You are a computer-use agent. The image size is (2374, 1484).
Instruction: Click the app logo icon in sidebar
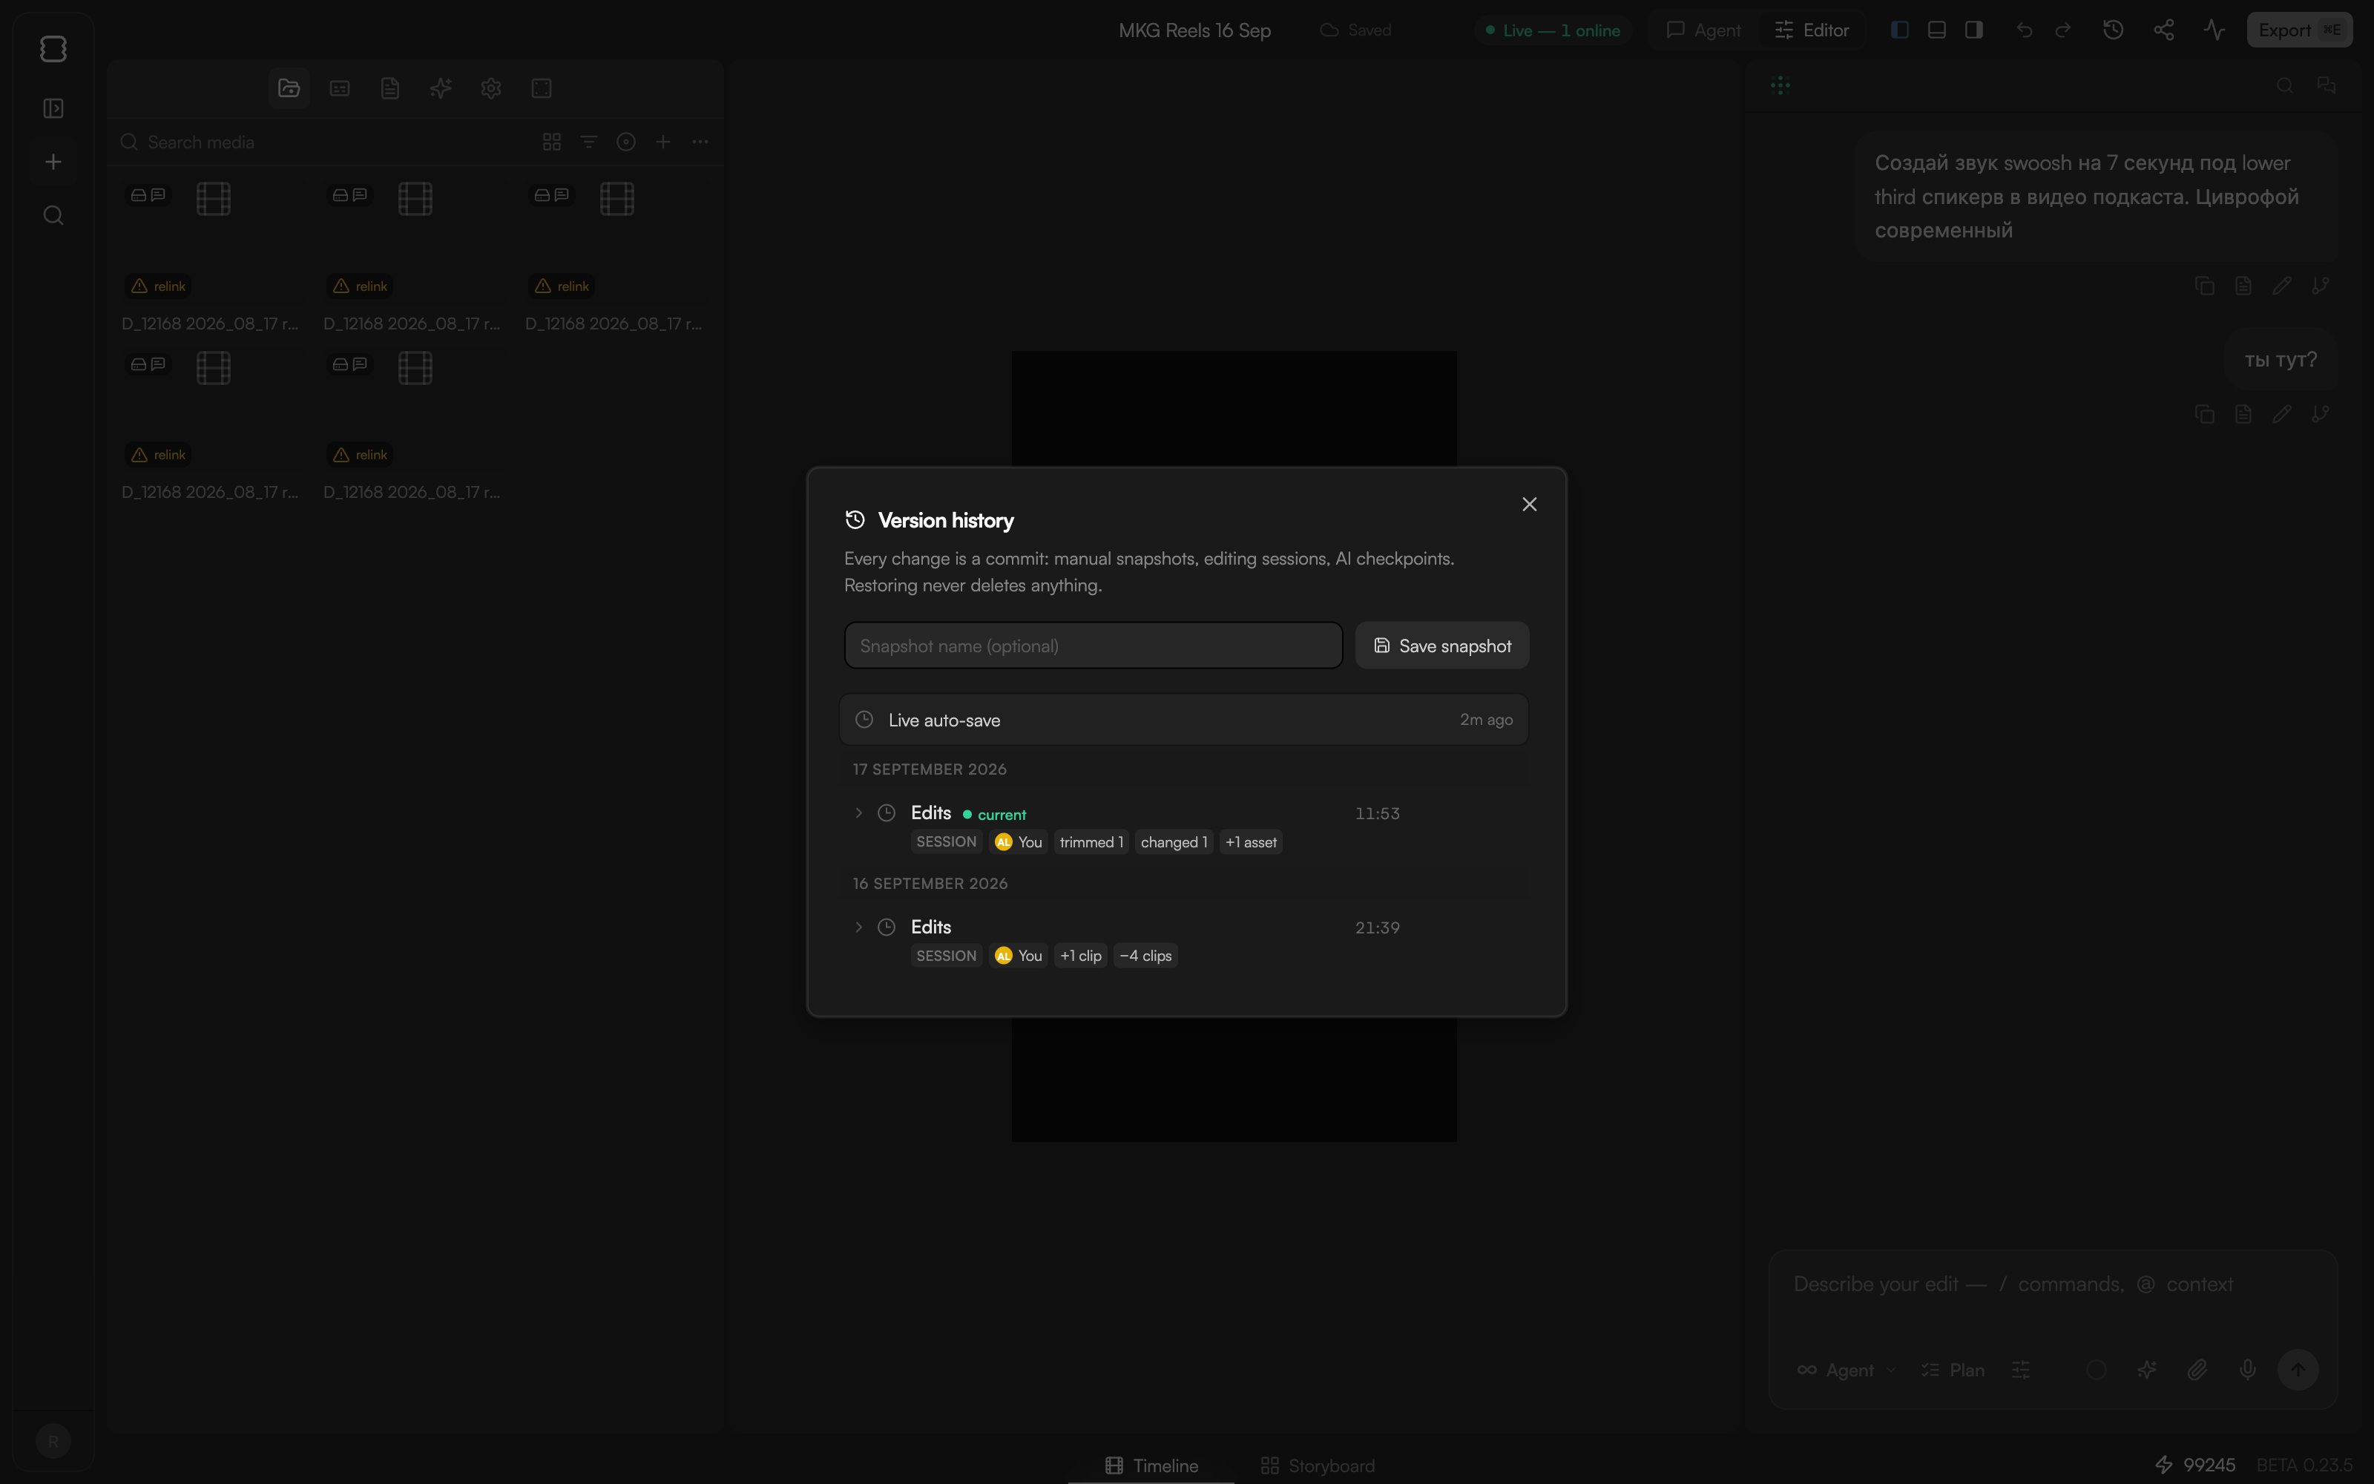(53, 49)
